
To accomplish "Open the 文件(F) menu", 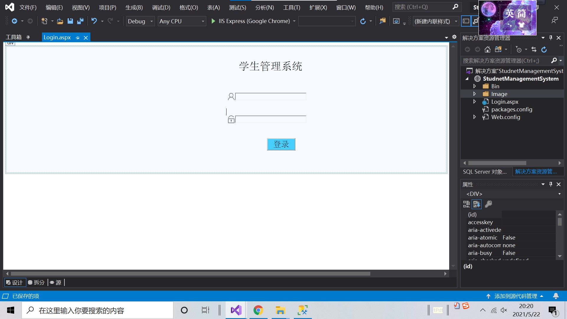I will (x=28, y=7).
